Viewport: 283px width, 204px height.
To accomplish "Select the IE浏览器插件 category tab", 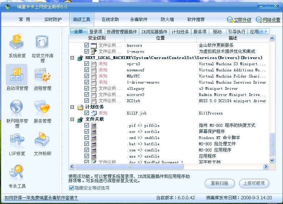I will click(x=154, y=32).
